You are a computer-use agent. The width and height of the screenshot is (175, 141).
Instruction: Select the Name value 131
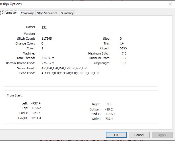point(44,27)
